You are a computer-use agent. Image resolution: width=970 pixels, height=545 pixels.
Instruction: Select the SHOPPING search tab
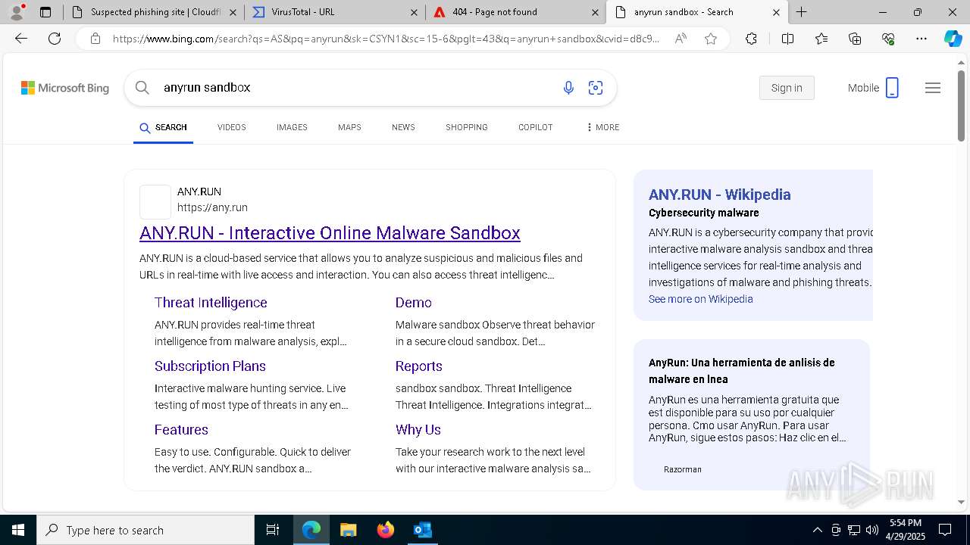pos(467,127)
